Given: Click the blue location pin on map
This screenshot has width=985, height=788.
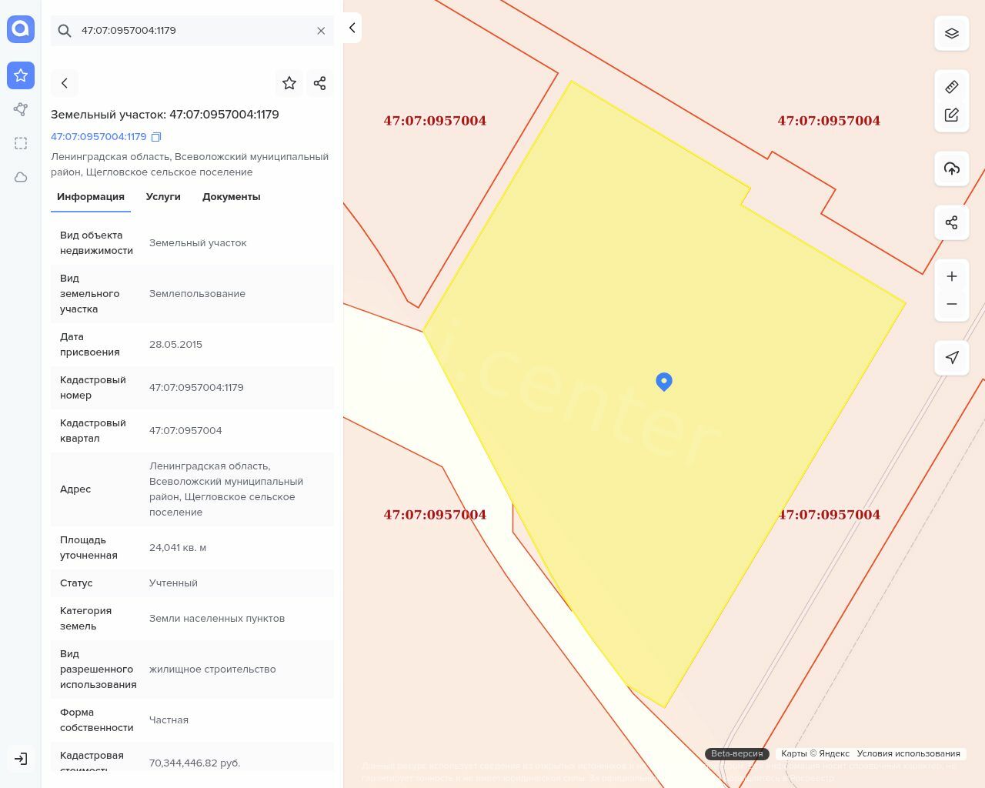Looking at the screenshot, I should pyautogui.click(x=664, y=381).
